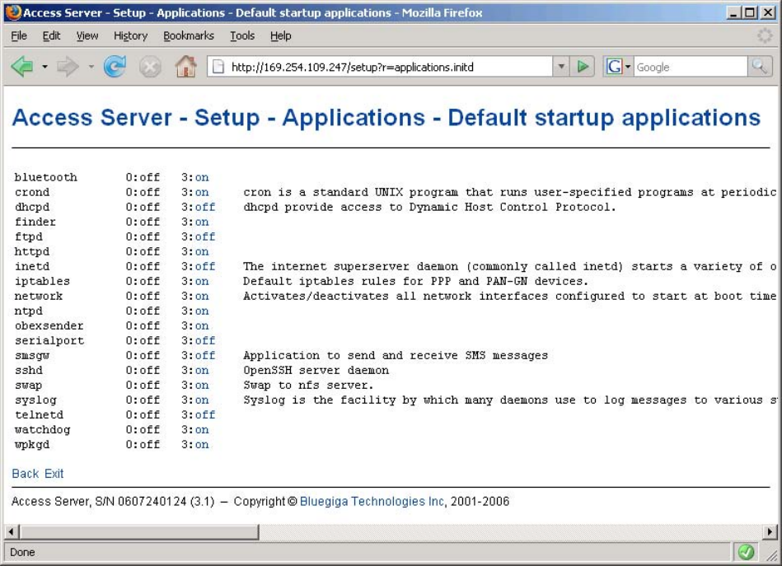
Task: Click the green status bar security icon
Action: (x=747, y=552)
